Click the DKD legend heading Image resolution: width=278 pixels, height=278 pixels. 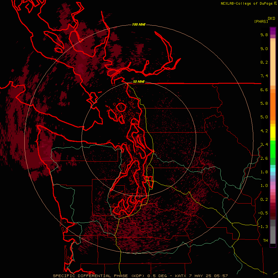coord(272,19)
